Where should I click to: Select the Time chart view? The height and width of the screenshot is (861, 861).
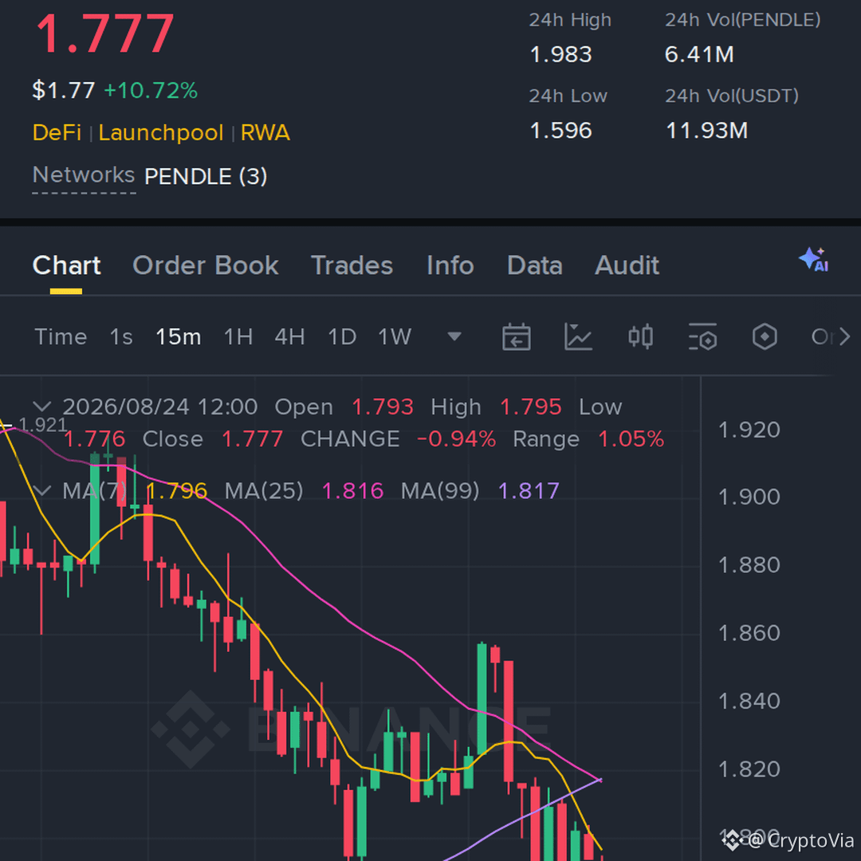[61, 336]
